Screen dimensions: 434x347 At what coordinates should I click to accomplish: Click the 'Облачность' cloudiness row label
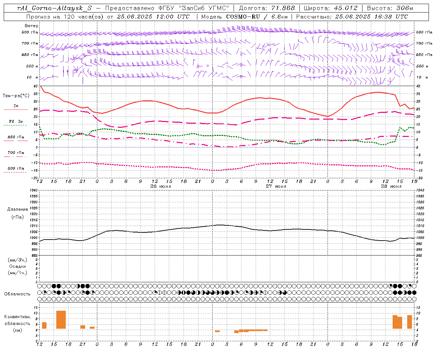pyautogui.click(x=17, y=294)
